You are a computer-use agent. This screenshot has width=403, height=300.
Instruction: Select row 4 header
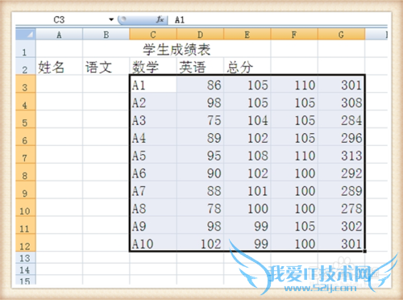click(x=26, y=102)
